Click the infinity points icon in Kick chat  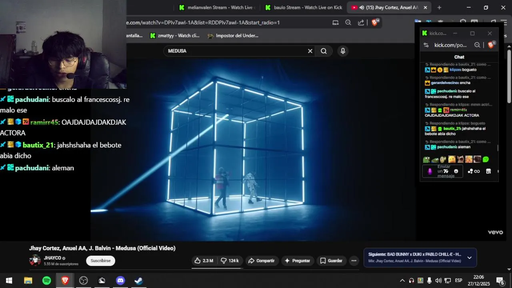477,171
